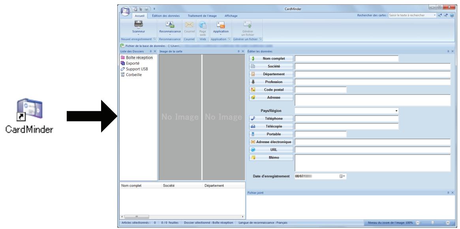Click the Portable button
Screen dimensions: 460x229
tap(271, 134)
